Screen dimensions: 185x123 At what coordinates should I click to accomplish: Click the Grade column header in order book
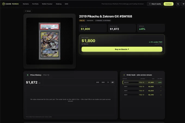point(143,79)
